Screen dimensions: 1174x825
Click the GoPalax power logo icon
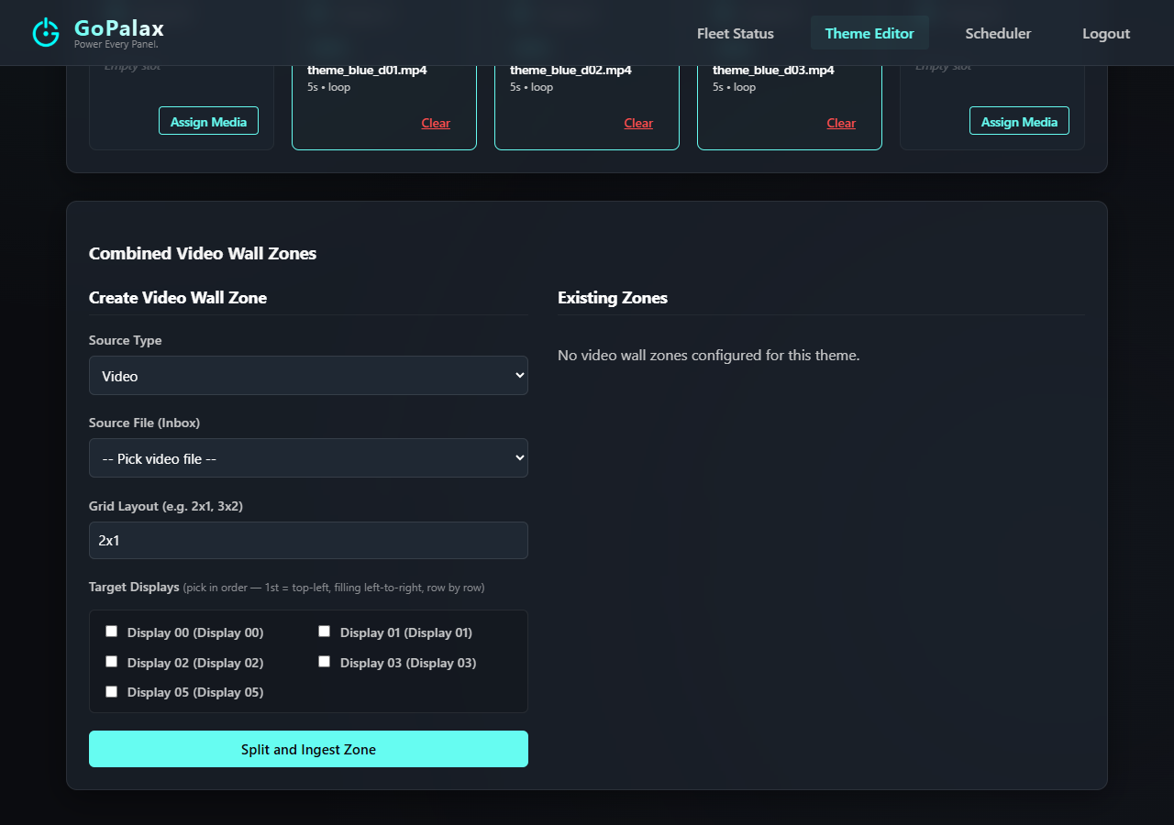(x=46, y=32)
